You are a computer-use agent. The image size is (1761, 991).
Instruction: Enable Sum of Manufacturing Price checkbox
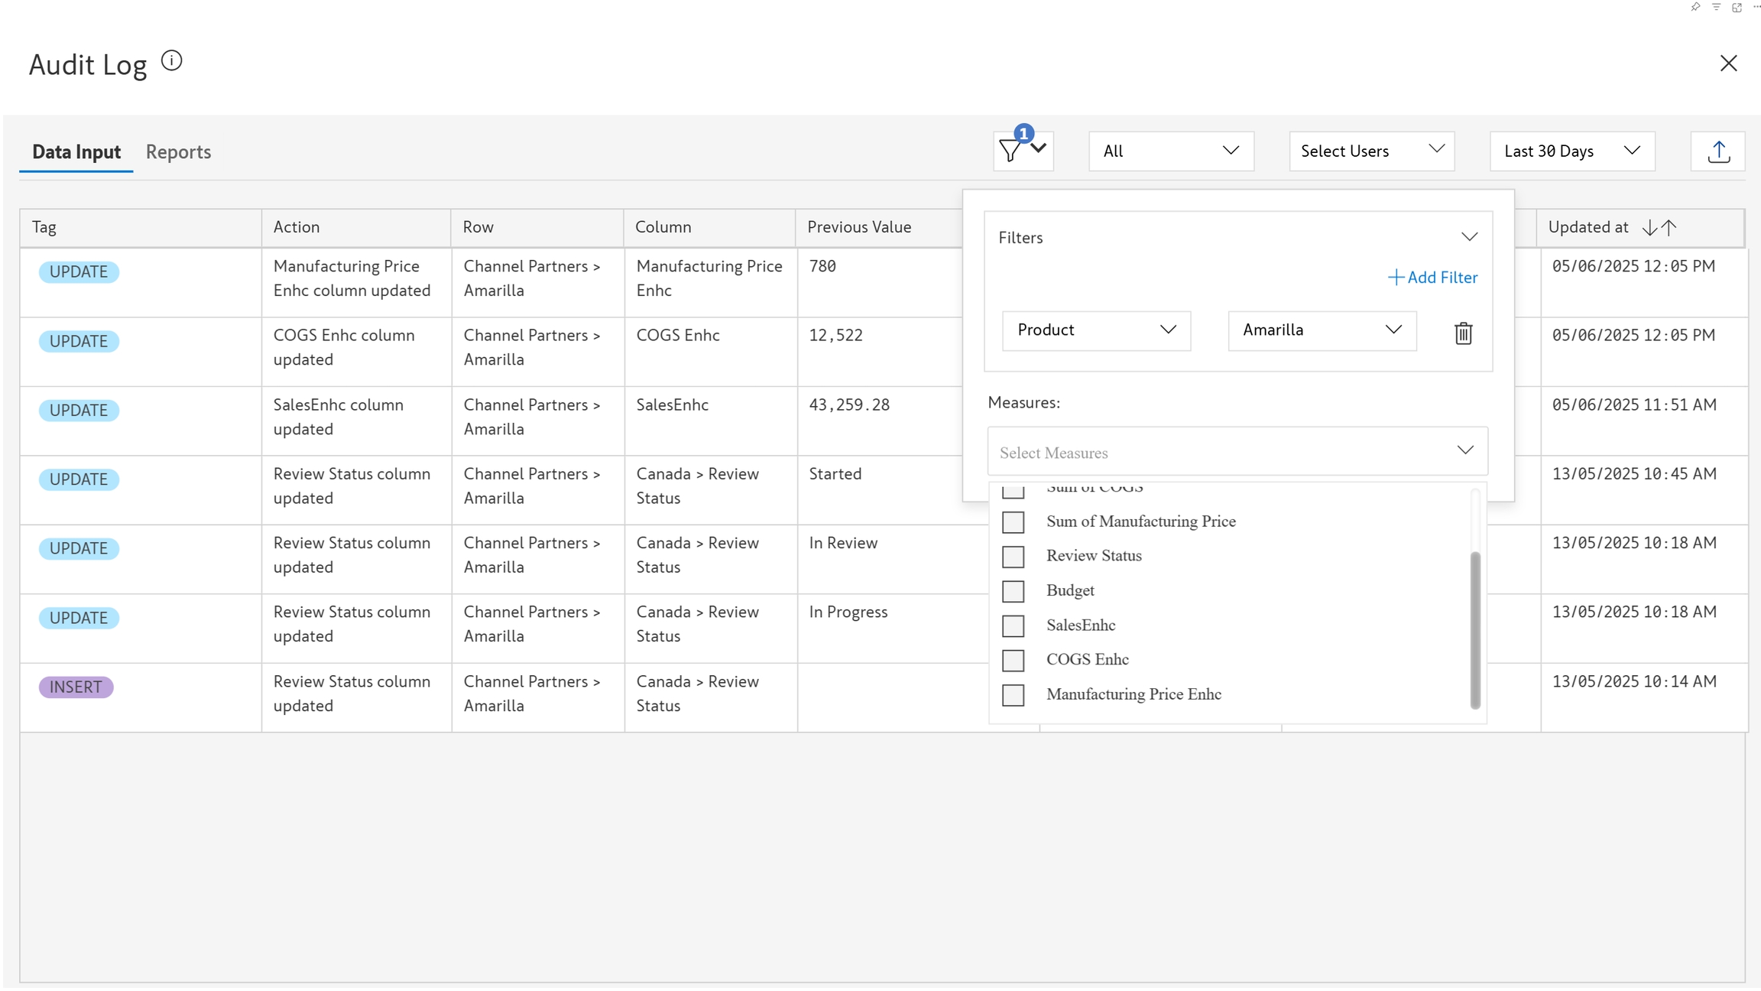[x=1013, y=522]
